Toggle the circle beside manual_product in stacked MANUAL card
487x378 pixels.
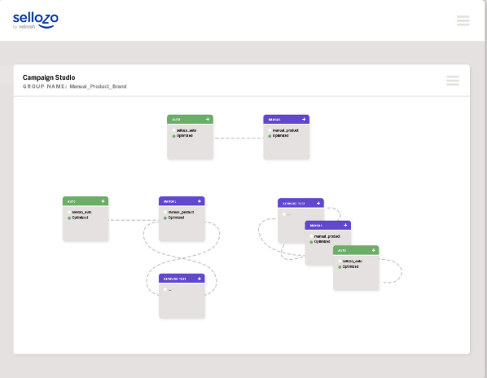point(311,236)
